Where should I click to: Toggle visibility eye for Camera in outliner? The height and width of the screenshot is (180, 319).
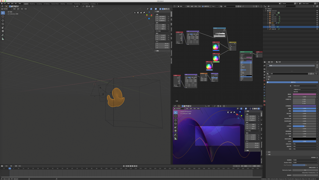pyautogui.click(x=317, y=13)
